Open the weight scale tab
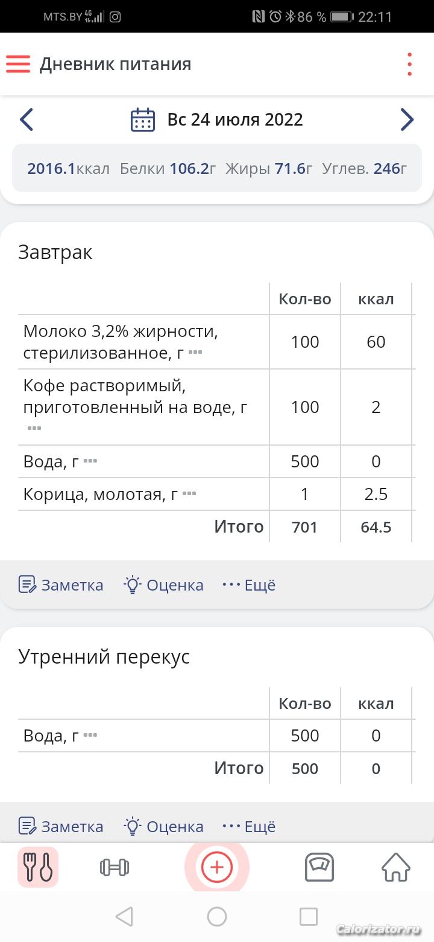The height and width of the screenshot is (942, 434). click(x=319, y=868)
